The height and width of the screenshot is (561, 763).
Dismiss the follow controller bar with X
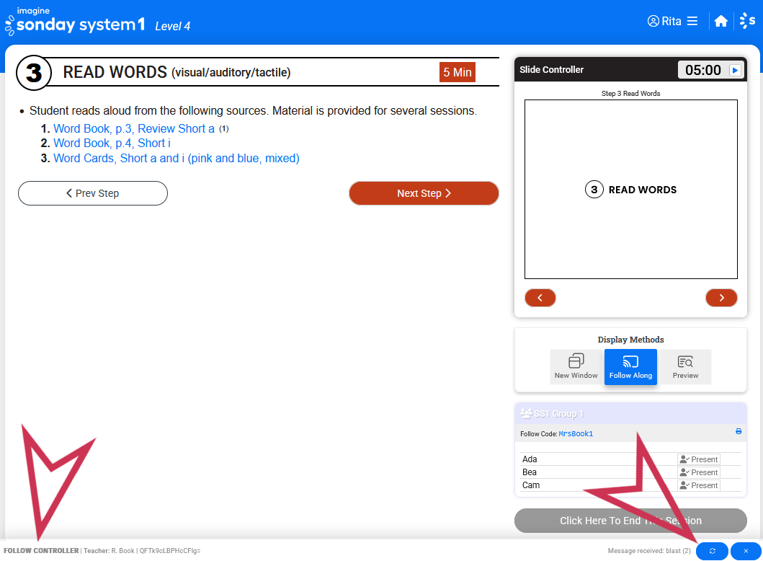[x=746, y=551]
